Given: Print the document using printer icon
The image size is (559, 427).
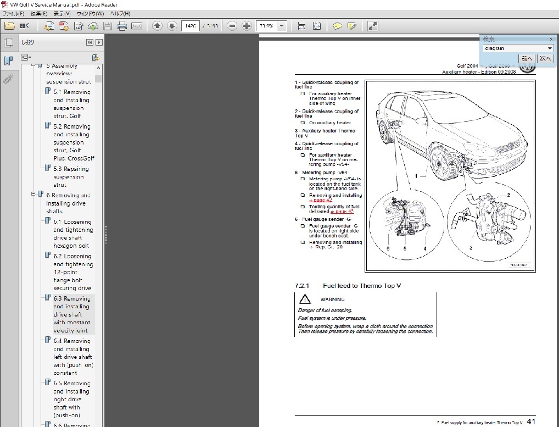Looking at the screenshot, I should 122,26.
